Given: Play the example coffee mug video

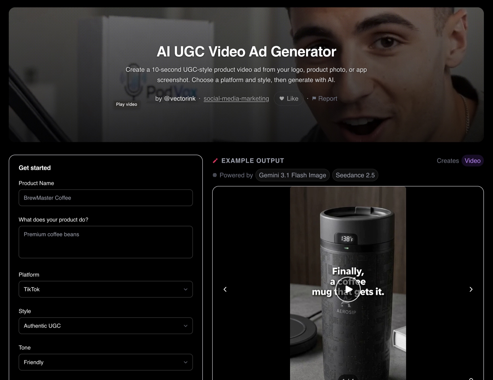Looking at the screenshot, I should pos(348,289).
